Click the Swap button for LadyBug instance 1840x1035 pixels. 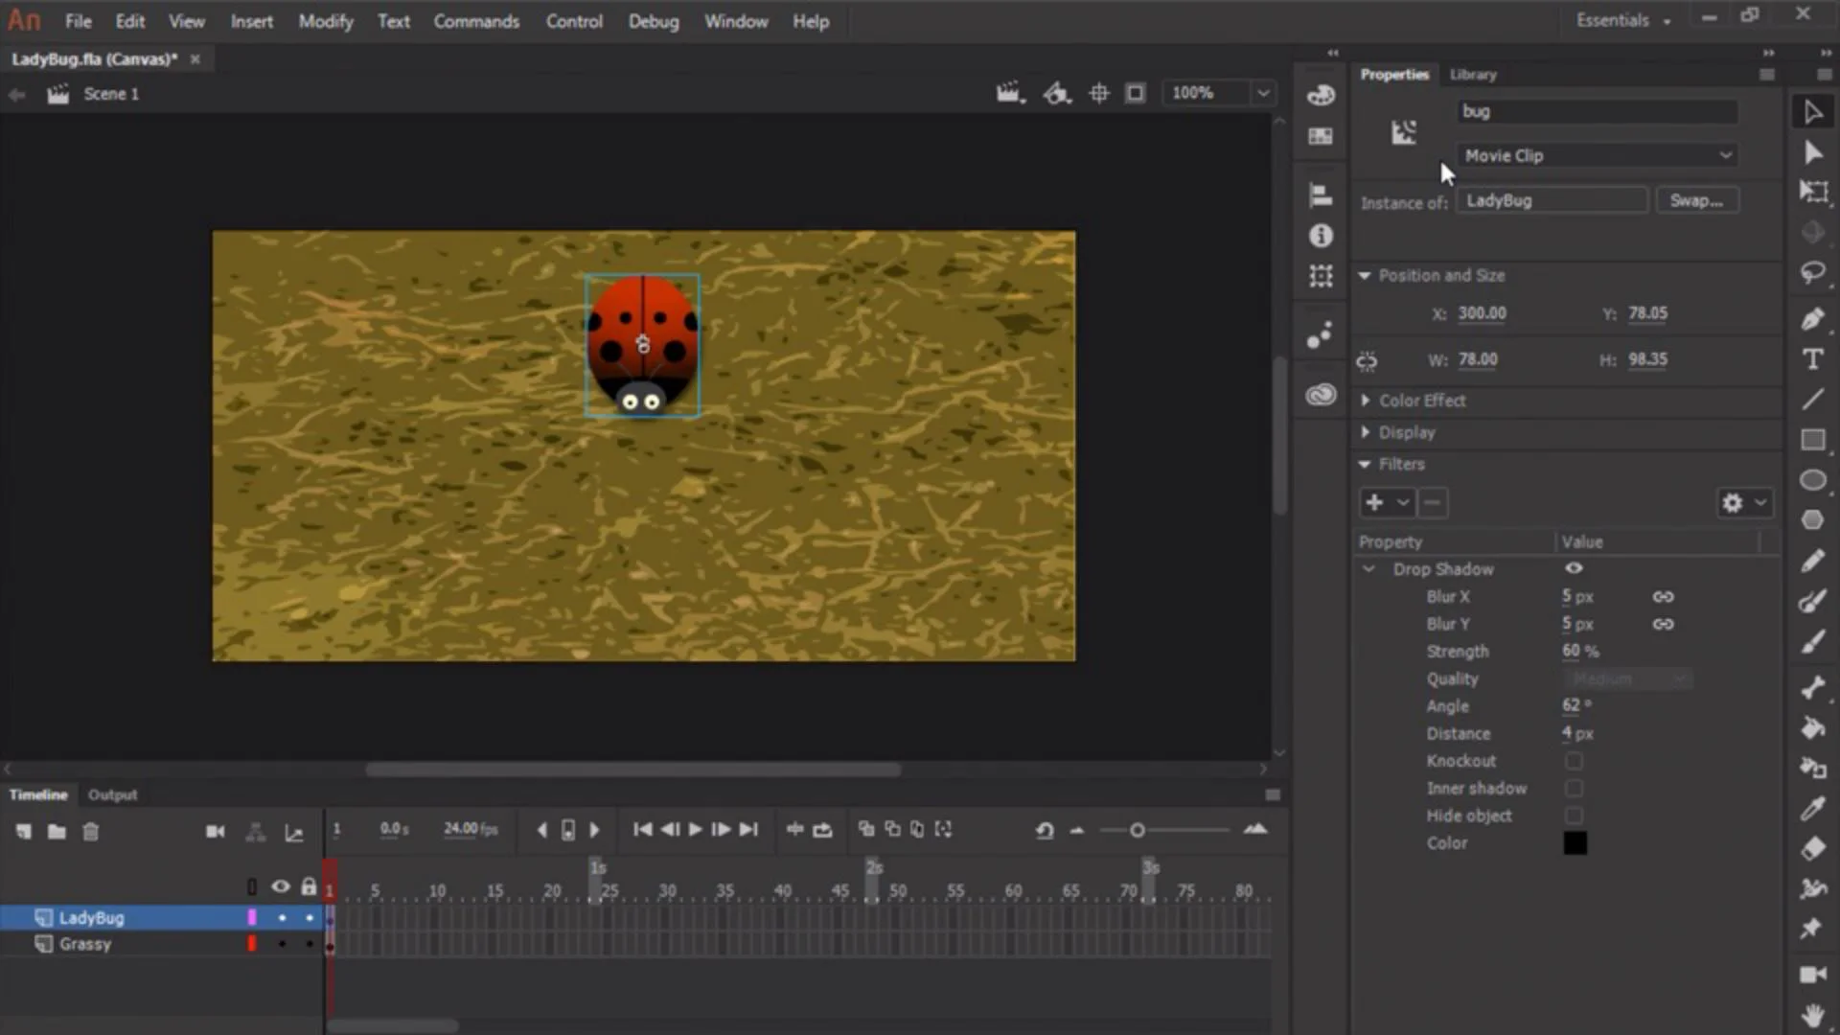pos(1696,200)
